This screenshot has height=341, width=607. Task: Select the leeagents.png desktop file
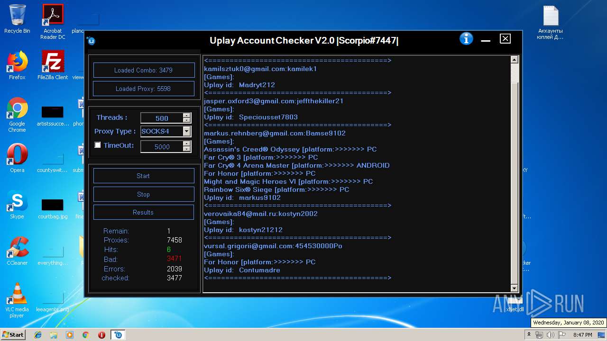tap(53, 301)
